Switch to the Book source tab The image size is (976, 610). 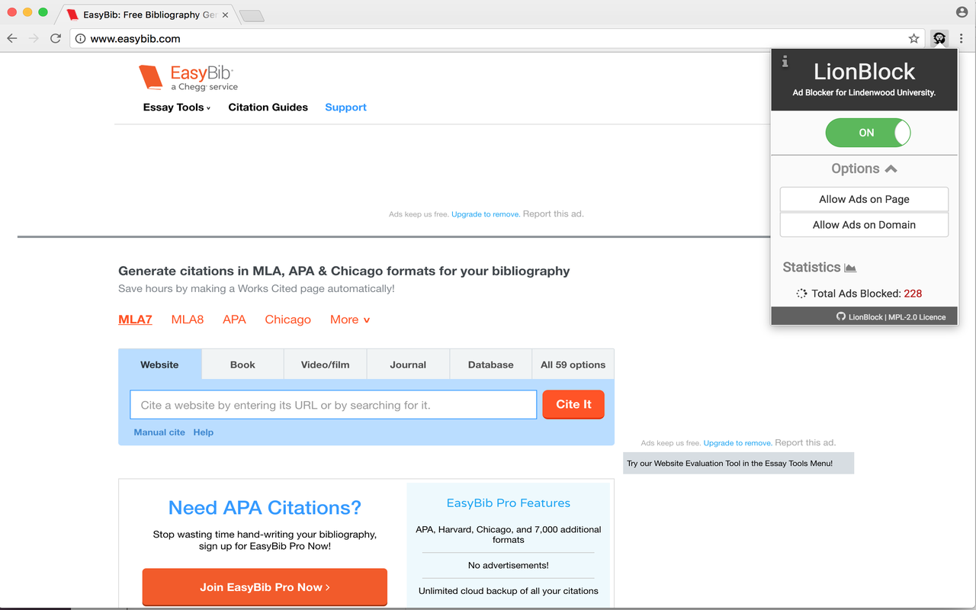click(242, 364)
